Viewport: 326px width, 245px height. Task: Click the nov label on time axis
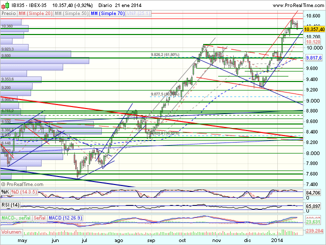click(217, 240)
